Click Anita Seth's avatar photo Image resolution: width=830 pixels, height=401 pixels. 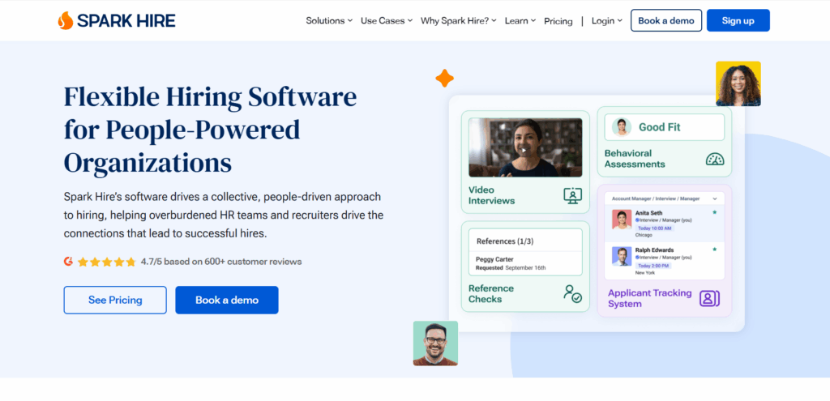point(622,220)
